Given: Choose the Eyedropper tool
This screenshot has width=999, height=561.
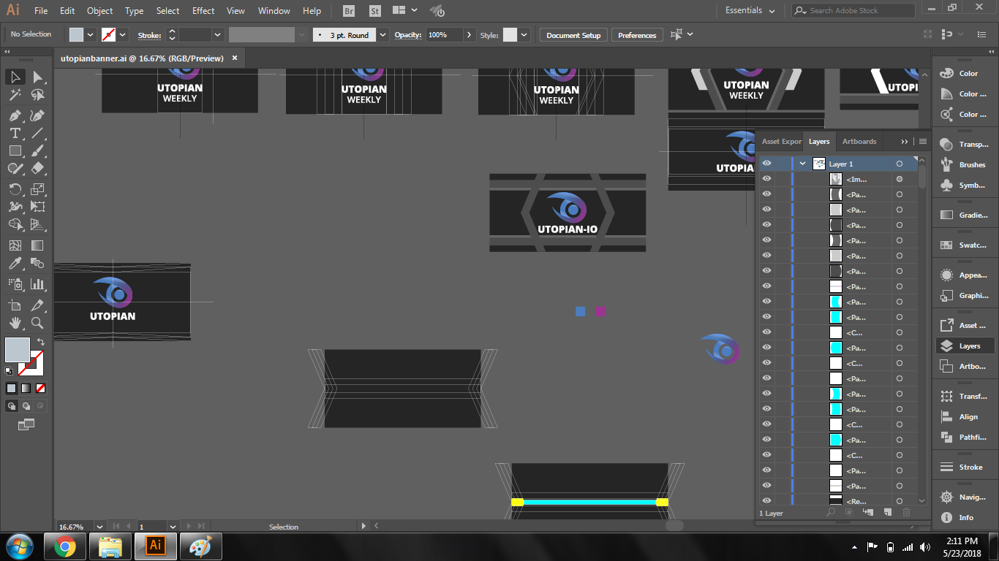Looking at the screenshot, I should [x=15, y=264].
